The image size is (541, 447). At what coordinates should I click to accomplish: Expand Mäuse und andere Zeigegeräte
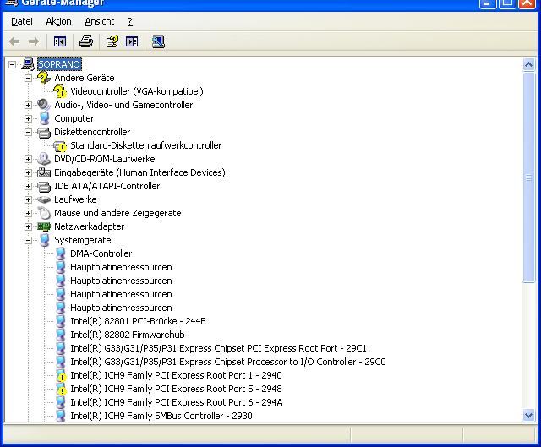28,213
